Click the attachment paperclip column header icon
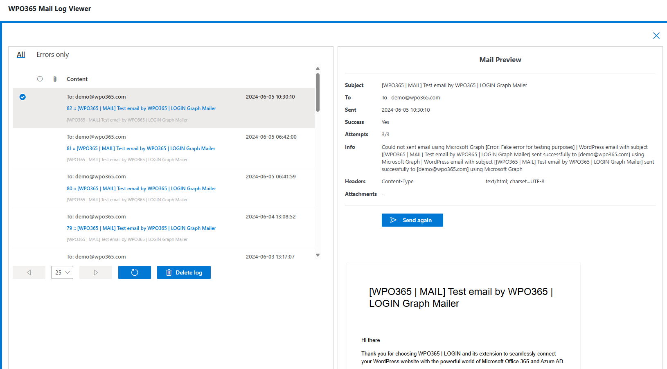Screen dimensions: 667x369 coord(55,79)
